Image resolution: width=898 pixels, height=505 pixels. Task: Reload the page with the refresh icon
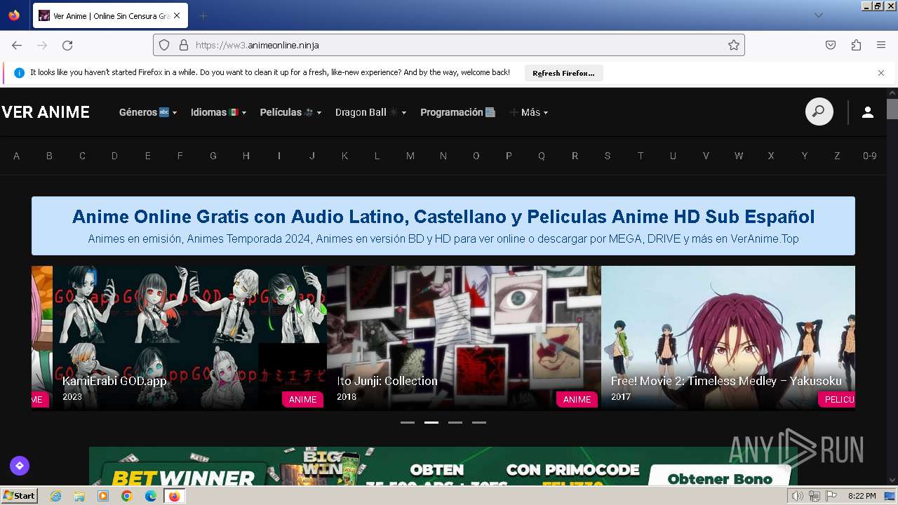(67, 45)
